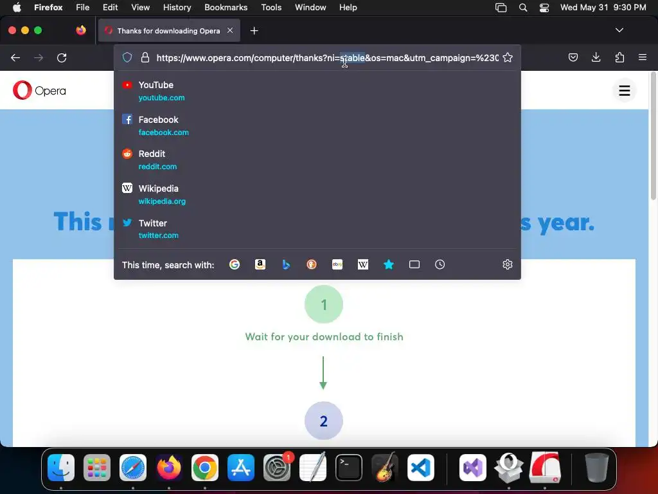
Task: Reload the current page
Action: point(62,57)
